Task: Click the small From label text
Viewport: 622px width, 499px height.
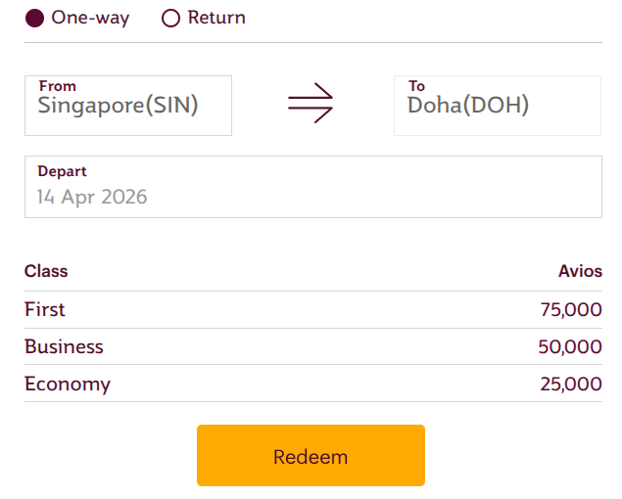Action: pyautogui.click(x=57, y=86)
